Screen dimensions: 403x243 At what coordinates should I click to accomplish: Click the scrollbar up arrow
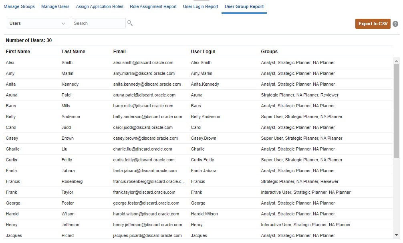point(397,60)
